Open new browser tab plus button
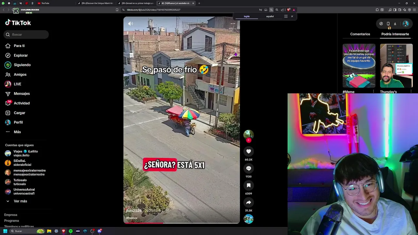This screenshot has height=235, width=418. 199,3
